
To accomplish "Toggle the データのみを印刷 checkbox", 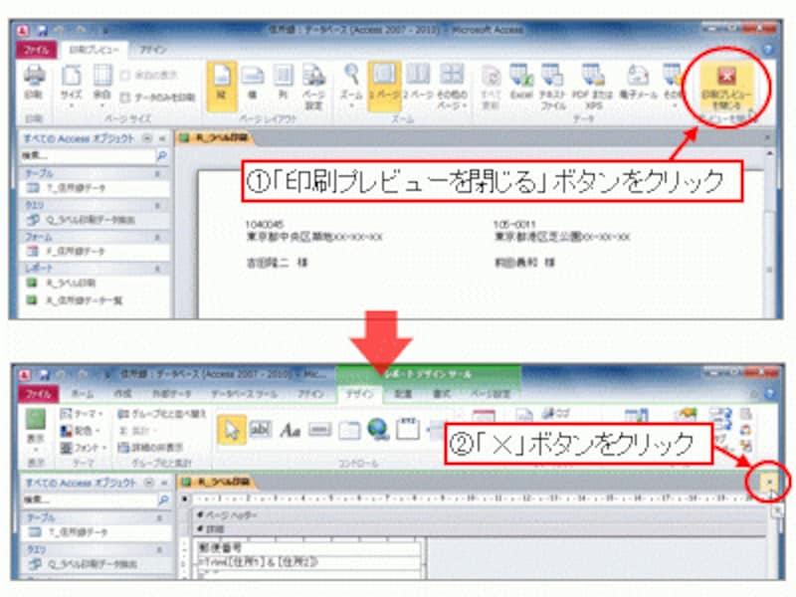I will (125, 97).
